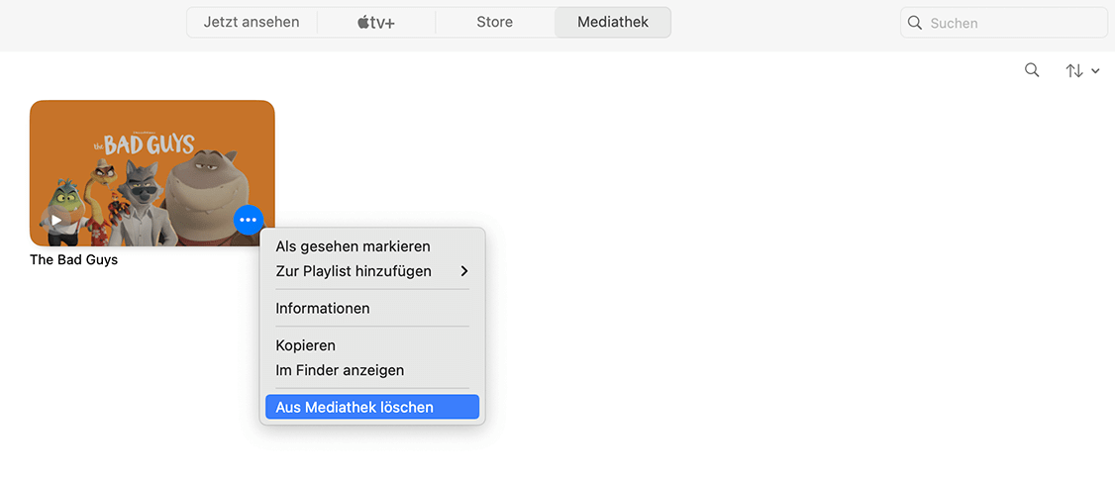Viewport: 1115px width, 478px height.
Task: Expand the playlist submenu arrow
Action: (464, 271)
